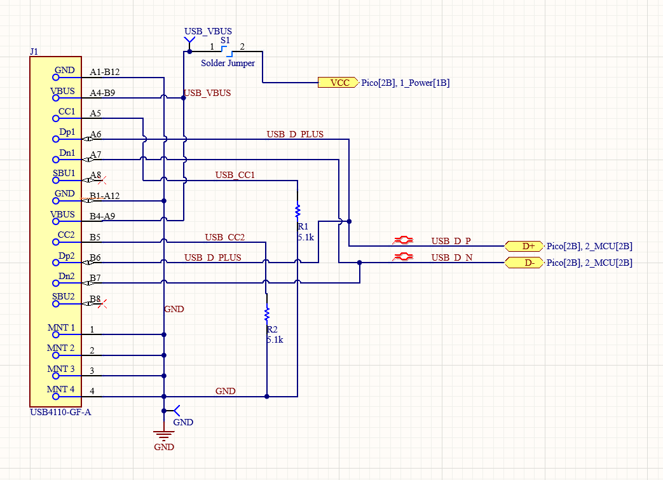
Task: Click the R2 designator text
Action: [x=272, y=329]
